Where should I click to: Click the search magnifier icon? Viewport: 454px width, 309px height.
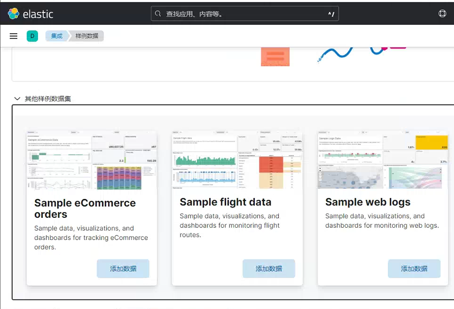pos(158,14)
